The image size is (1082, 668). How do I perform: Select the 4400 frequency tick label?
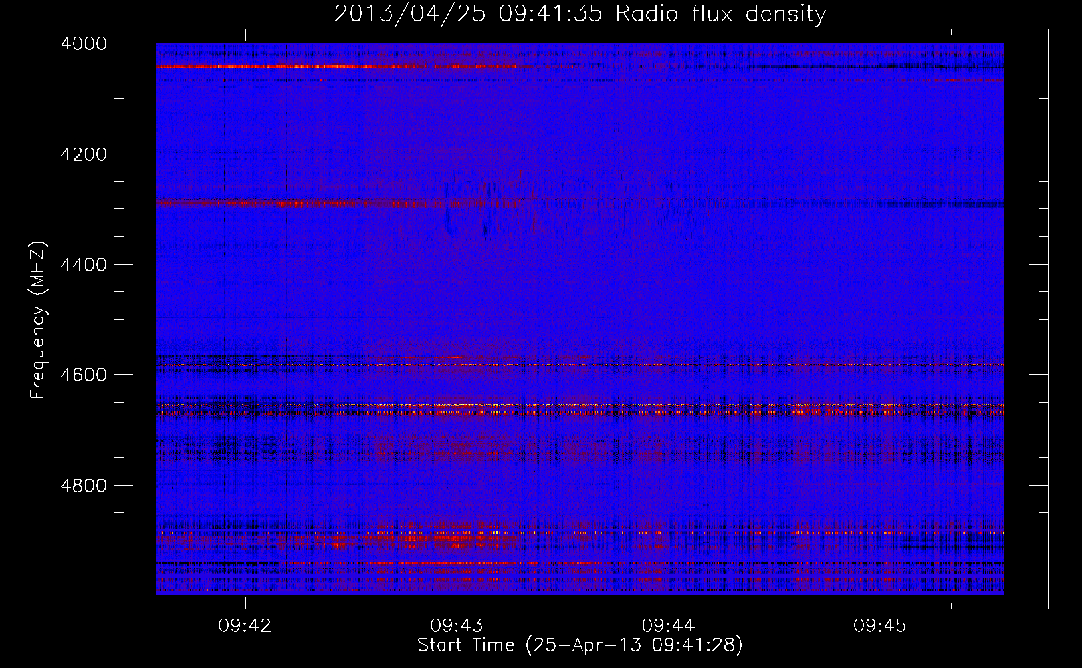84,265
